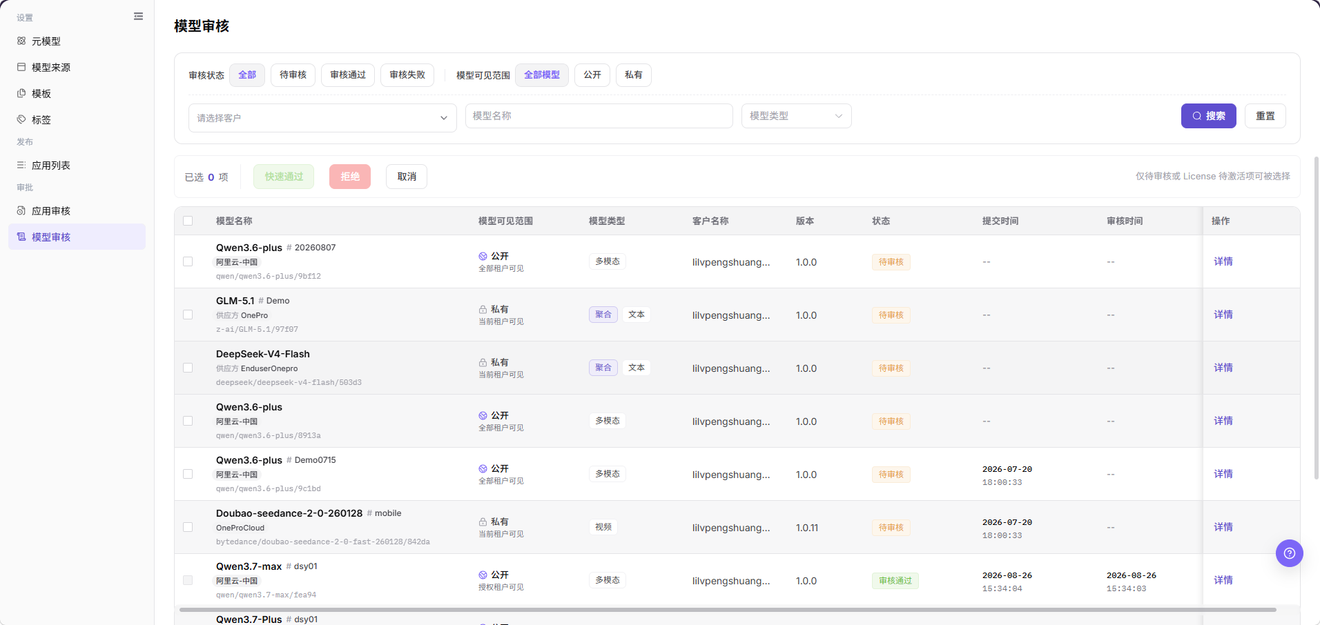Check the DeepSeek-V4-Flash row checkbox

coord(188,368)
